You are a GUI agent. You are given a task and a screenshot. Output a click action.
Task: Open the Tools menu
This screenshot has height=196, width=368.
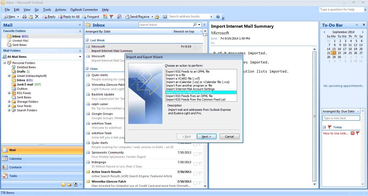pyautogui.click(x=47, y=10)
